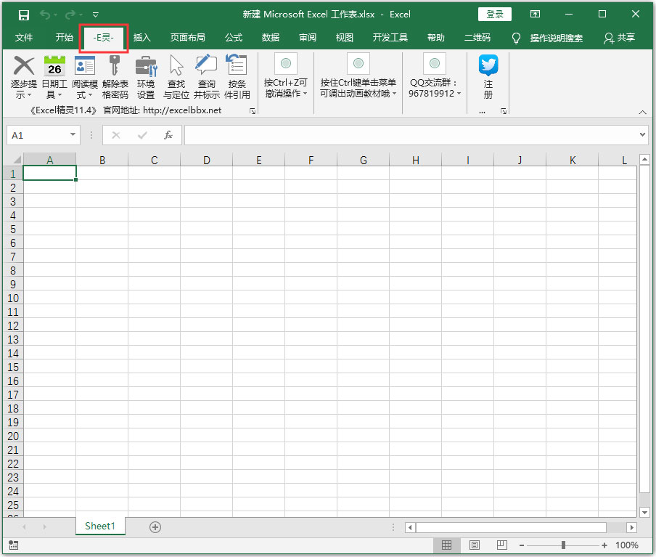Viewport: 656px width, 557px height.
Task: Click the 逐步提示 X icon
Action: [x=24, y=66]
